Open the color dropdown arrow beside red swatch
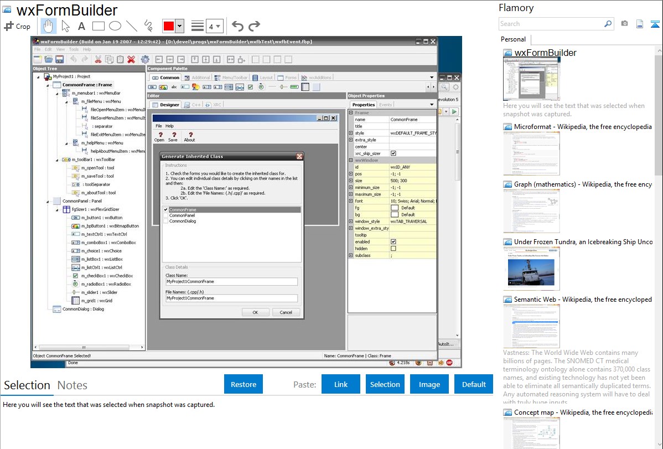 point(180,26)
